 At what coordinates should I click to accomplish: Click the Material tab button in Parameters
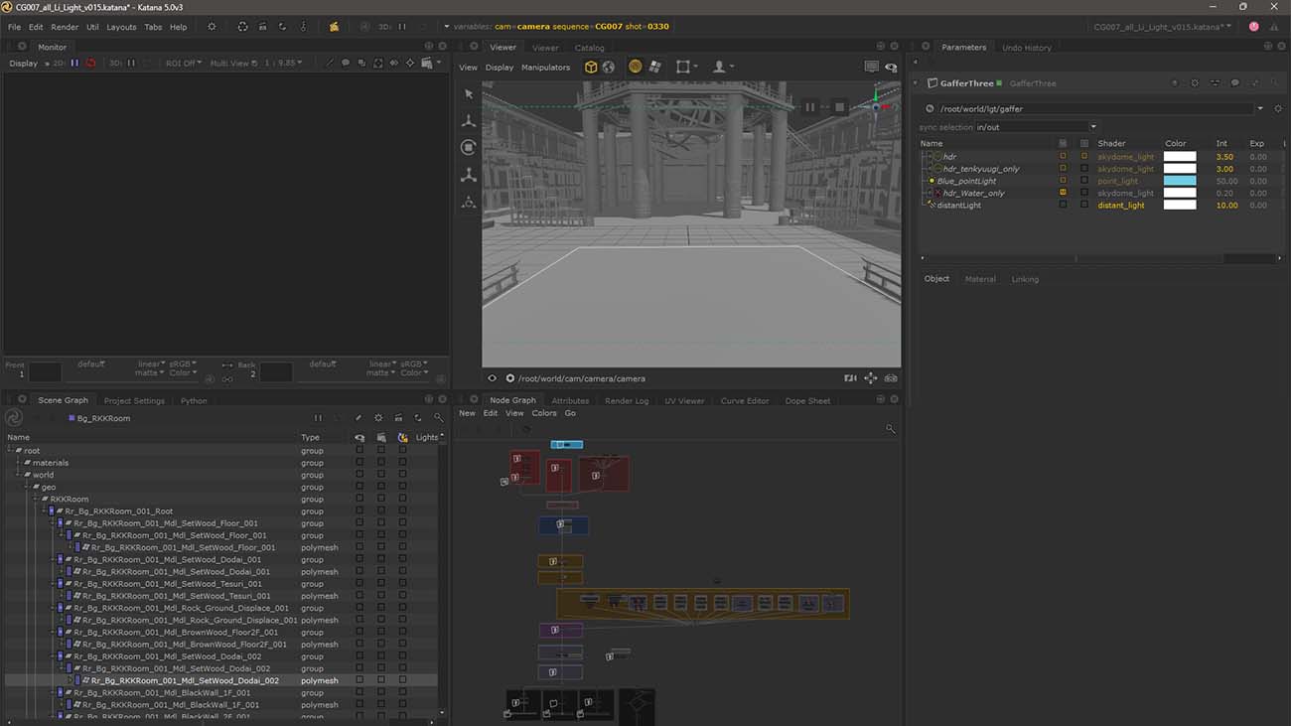979,279
